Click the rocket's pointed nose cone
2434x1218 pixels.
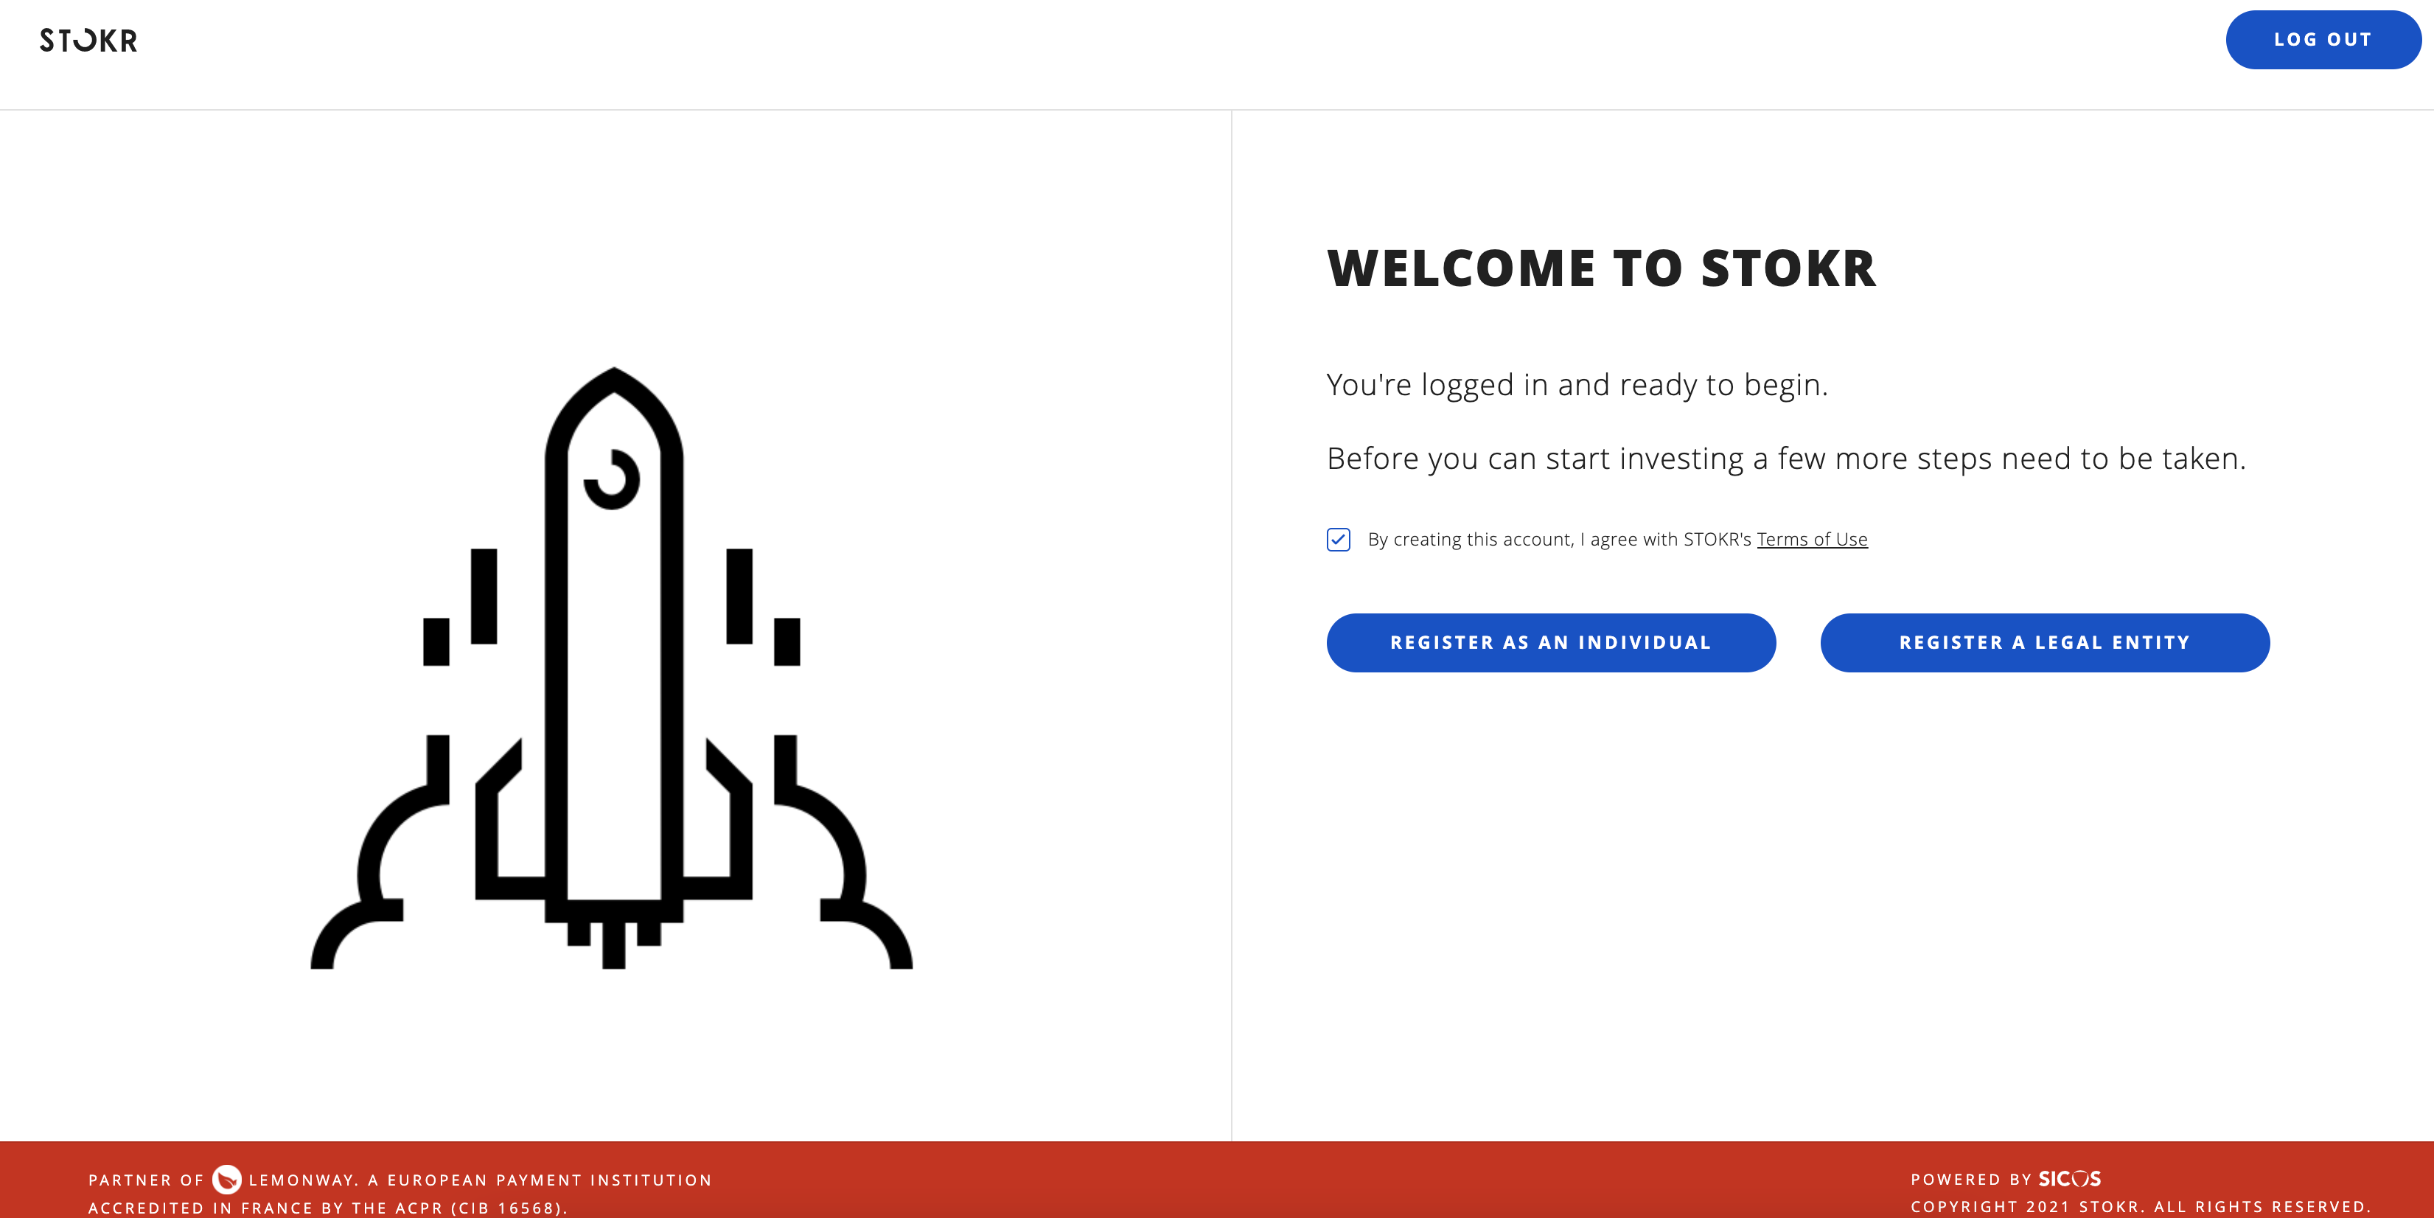[613, 406]
